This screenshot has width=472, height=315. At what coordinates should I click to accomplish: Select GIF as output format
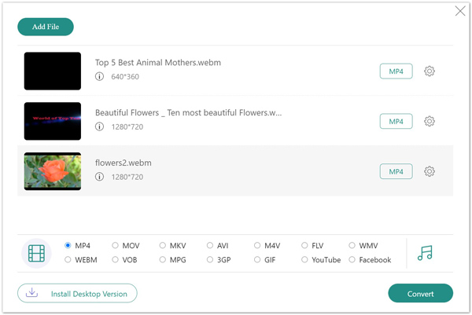(257, 260)
